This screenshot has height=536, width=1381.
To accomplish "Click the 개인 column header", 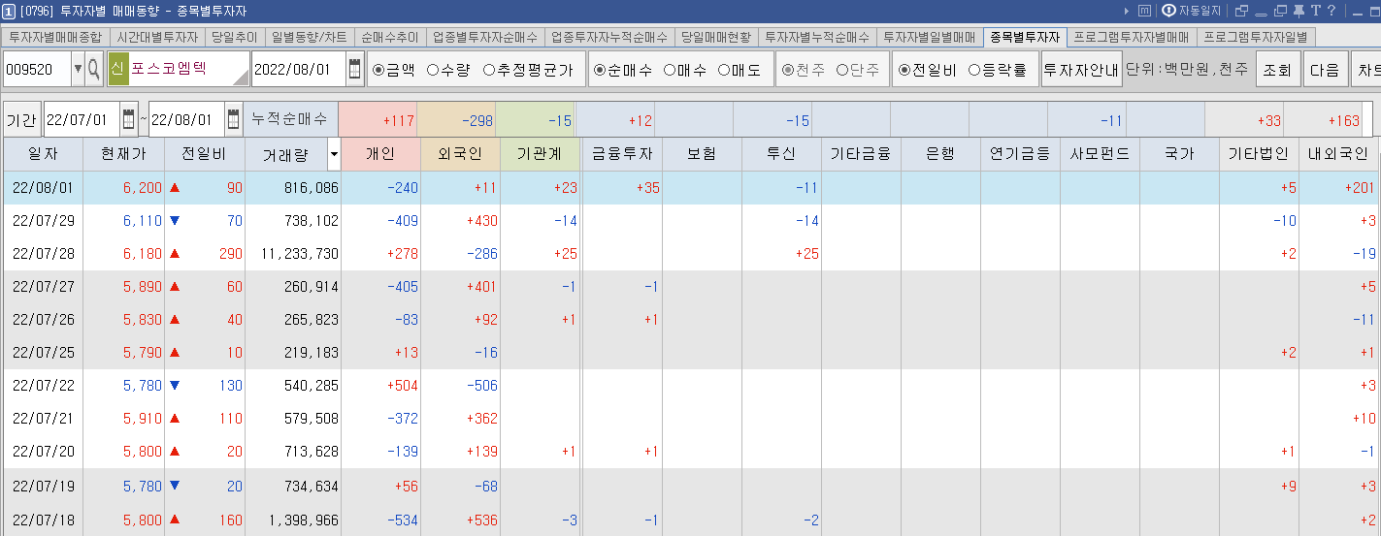I will pyautogui.click(x=380, y=153).
